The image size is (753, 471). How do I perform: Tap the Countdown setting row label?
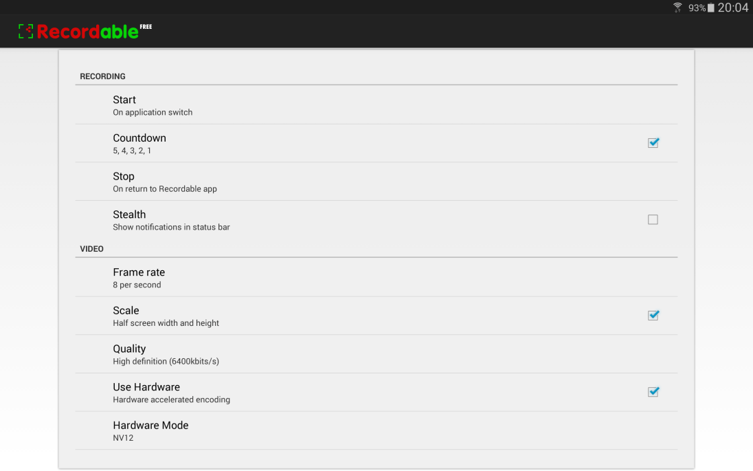[x=139, y=138]
